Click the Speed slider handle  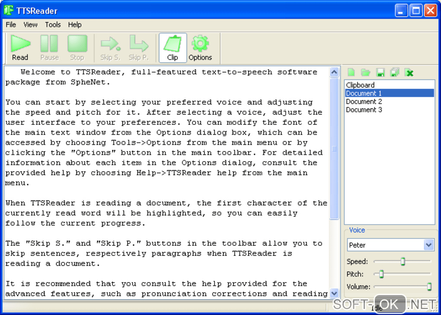pos(403,261)
